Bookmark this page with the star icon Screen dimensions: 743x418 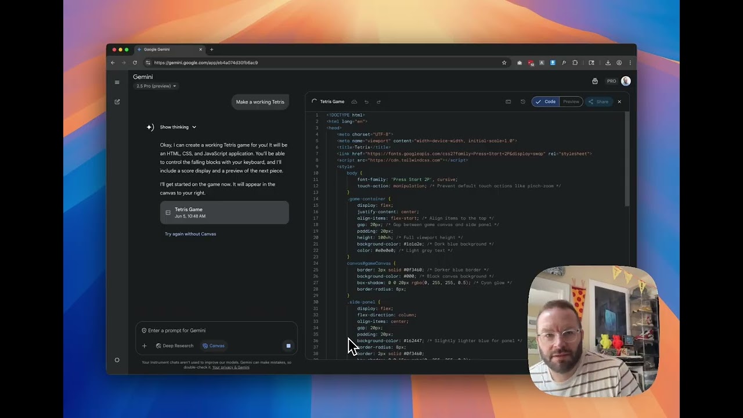click(504, 63)
